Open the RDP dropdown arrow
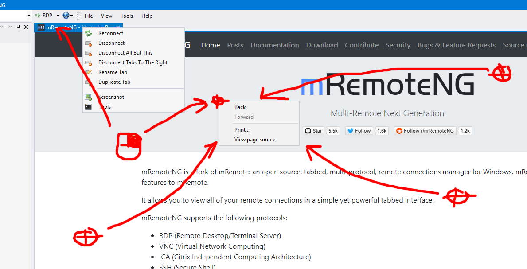 58,16
